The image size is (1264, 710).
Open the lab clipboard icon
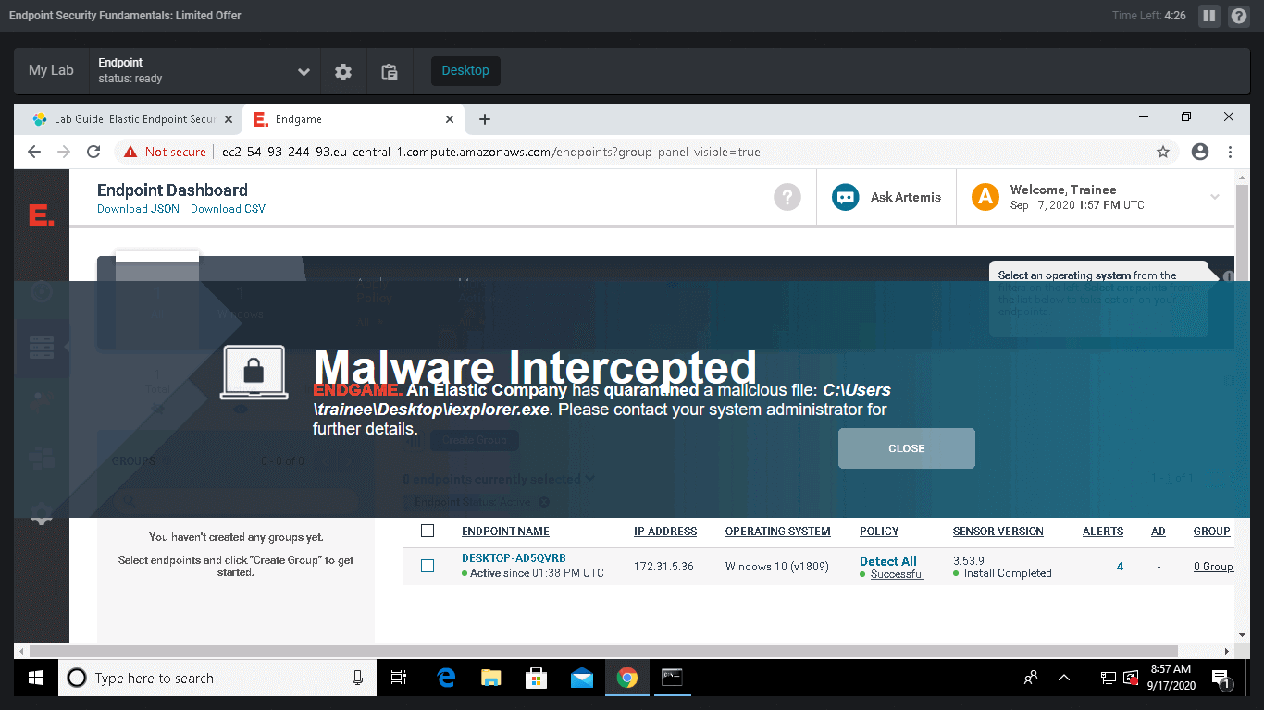click(x=390, y=71)
